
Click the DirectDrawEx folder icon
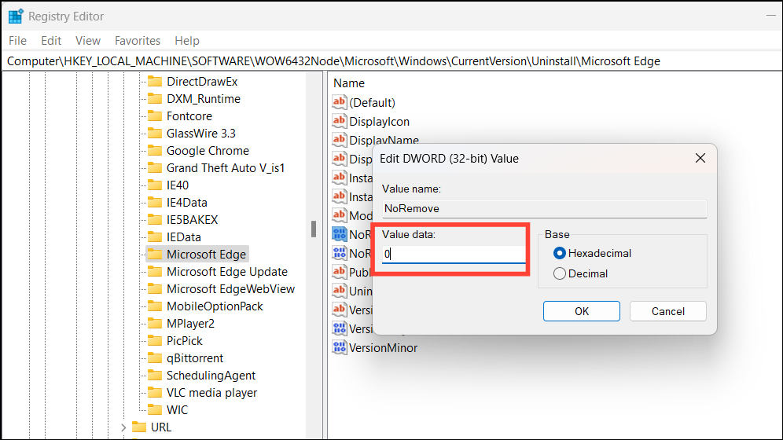click(x=155, y=81)
